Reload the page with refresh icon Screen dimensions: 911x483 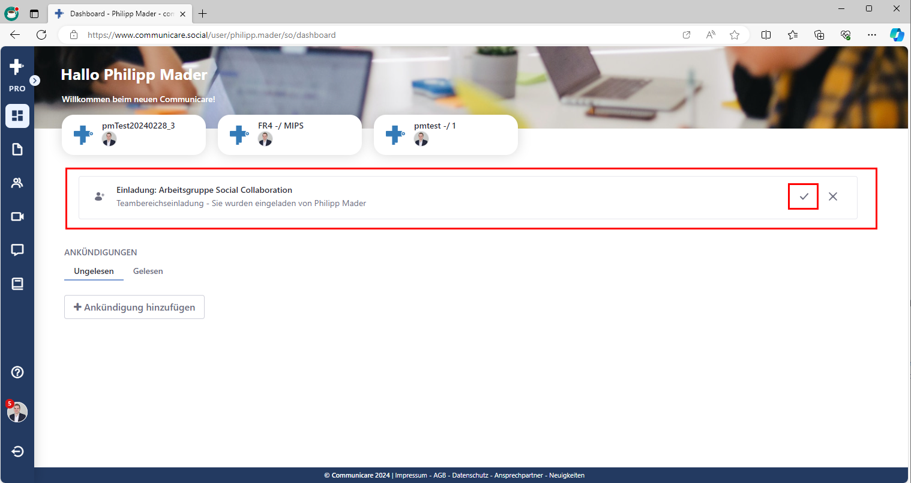[x=41, y=35]
